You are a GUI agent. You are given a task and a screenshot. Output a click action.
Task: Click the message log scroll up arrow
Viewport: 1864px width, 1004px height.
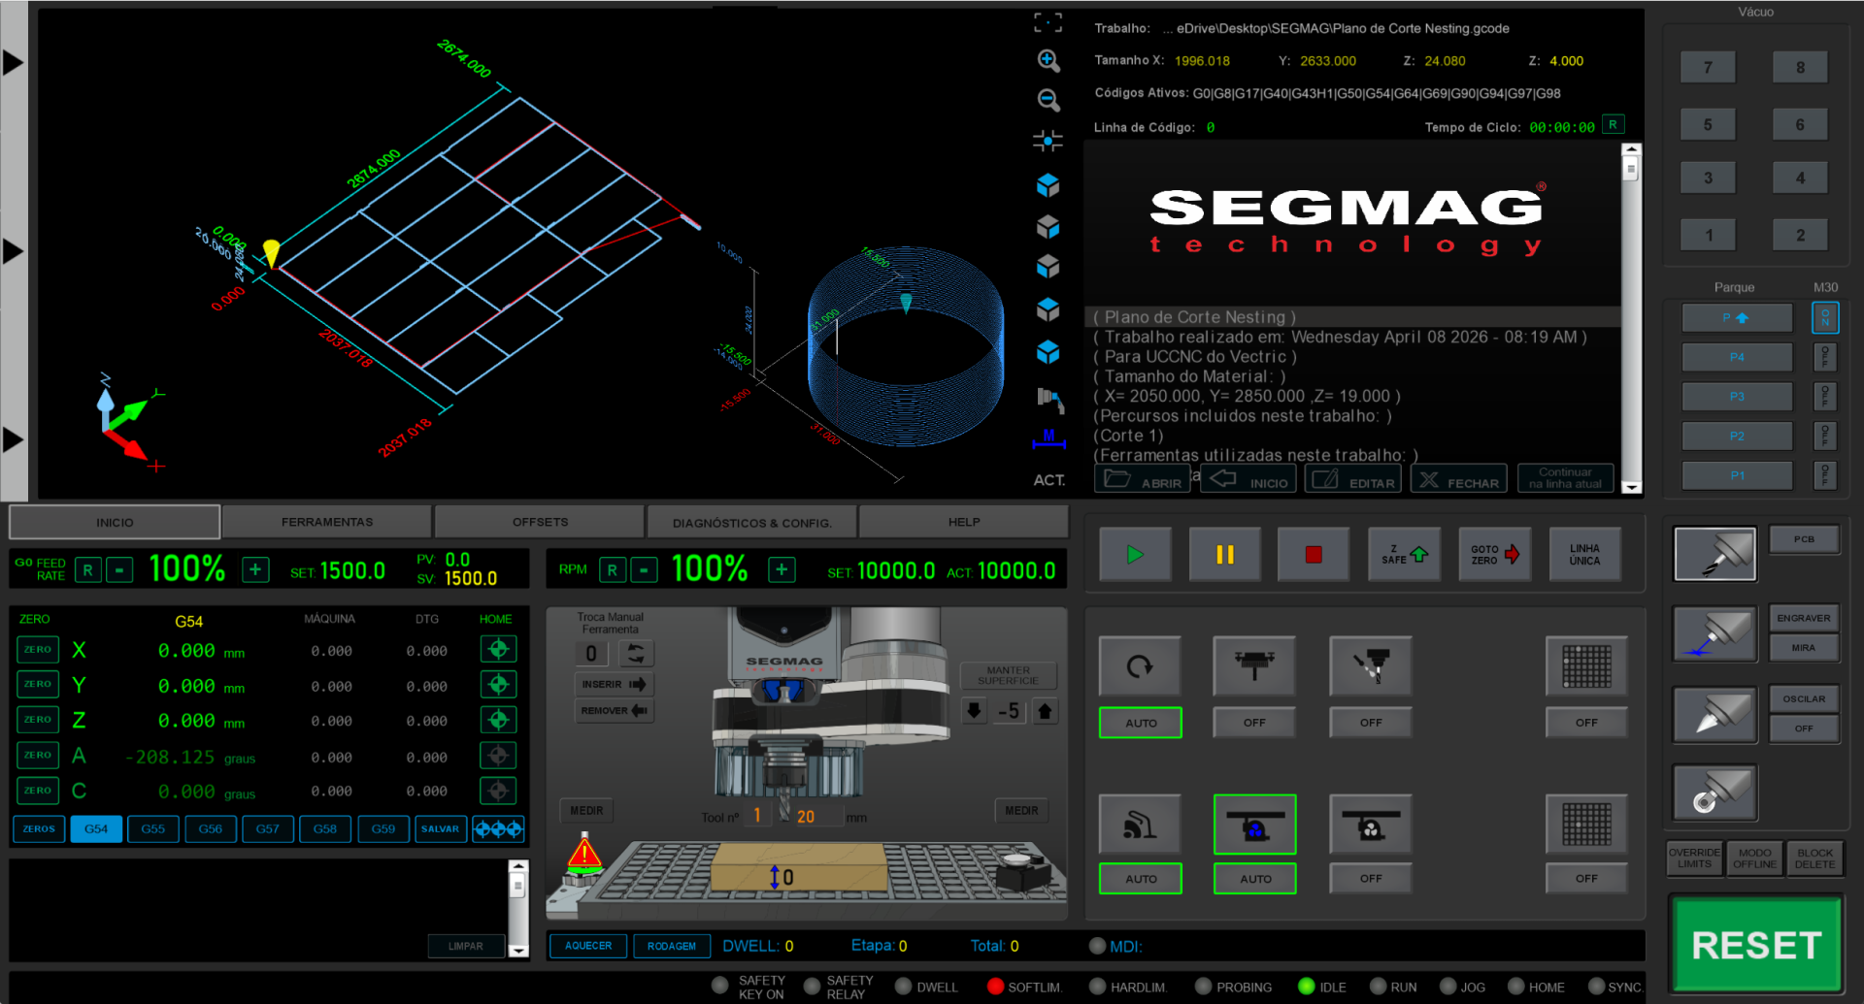pos(518,866)
